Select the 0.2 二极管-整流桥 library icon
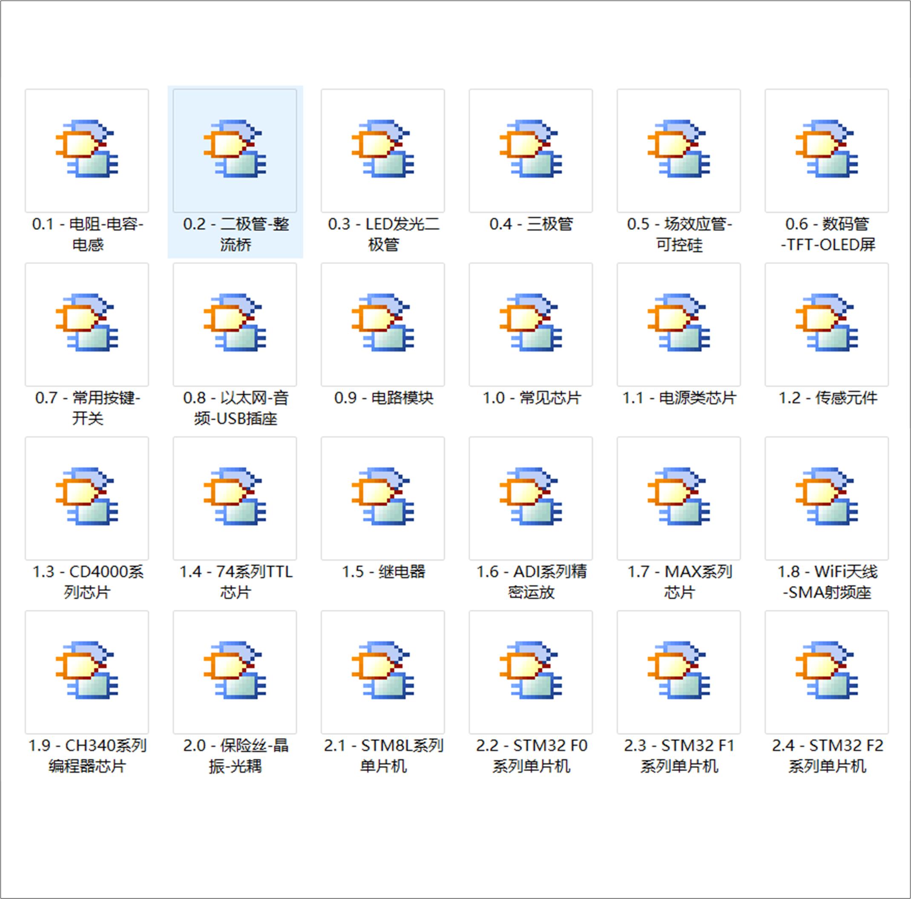This screenshot has width=911, height=899. 235,150
